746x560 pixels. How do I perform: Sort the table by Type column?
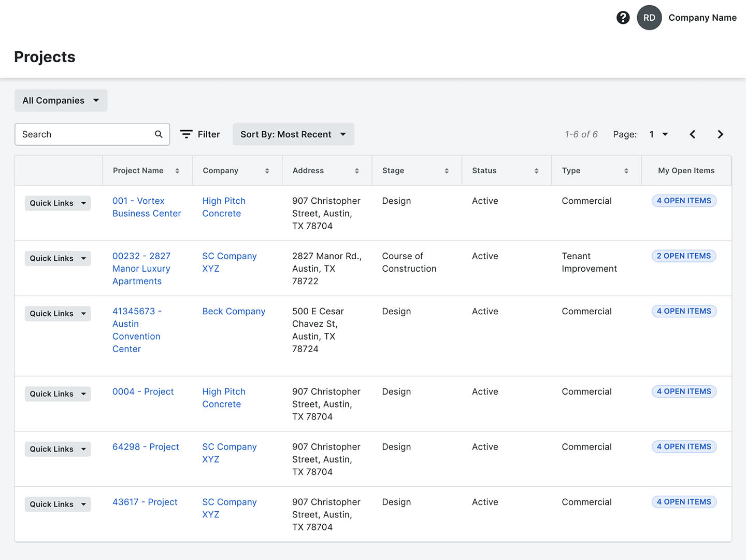[627, 170]
